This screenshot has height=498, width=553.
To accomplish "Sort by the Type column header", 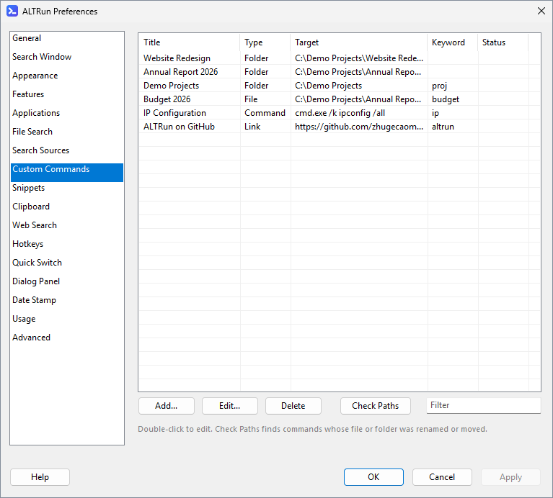I will (x=265, y=42).
